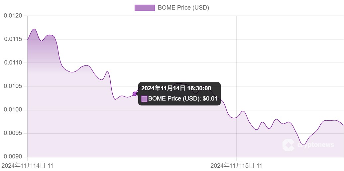The width and height of the screenshot is (344, 171).
Task: Click the highlighted 16:30 data point marker
Action: pyautogui.click(x=135, y=94)
